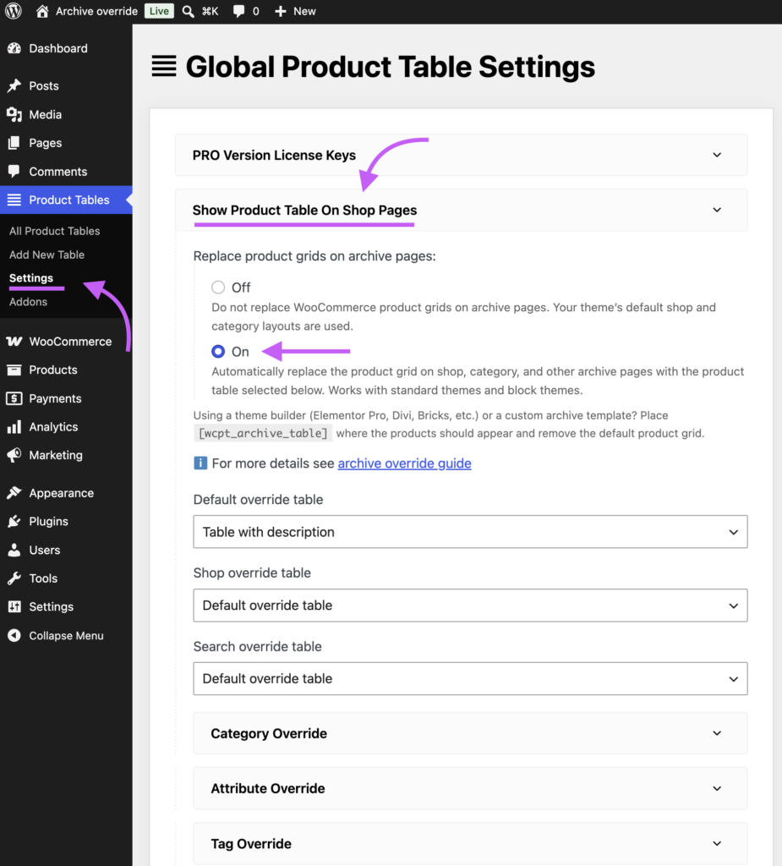
Task: Open the Default override table dropdown
Action: 471,532
